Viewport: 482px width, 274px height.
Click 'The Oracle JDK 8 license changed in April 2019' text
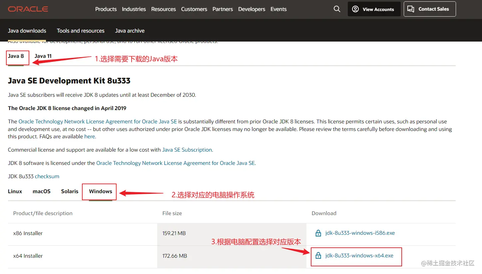click(x=67, y=108)
